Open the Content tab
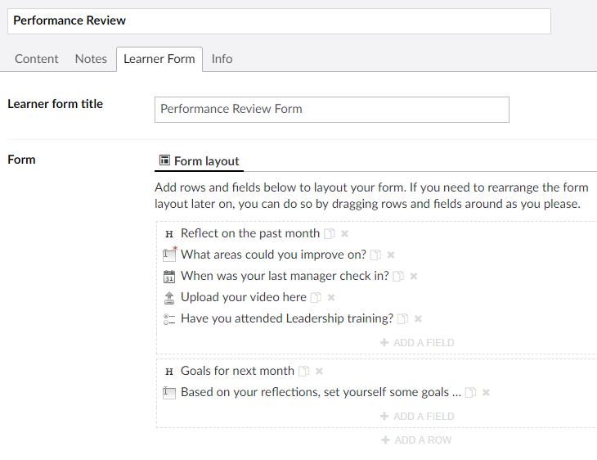 37,59
